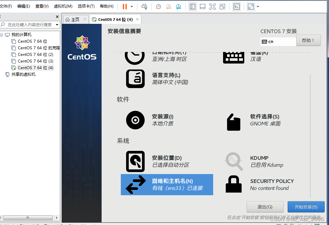Open the 选项卡(T) menu
The height and width of the screenshot is (225, 329).
pyautogui.click(x=86, y=6)
